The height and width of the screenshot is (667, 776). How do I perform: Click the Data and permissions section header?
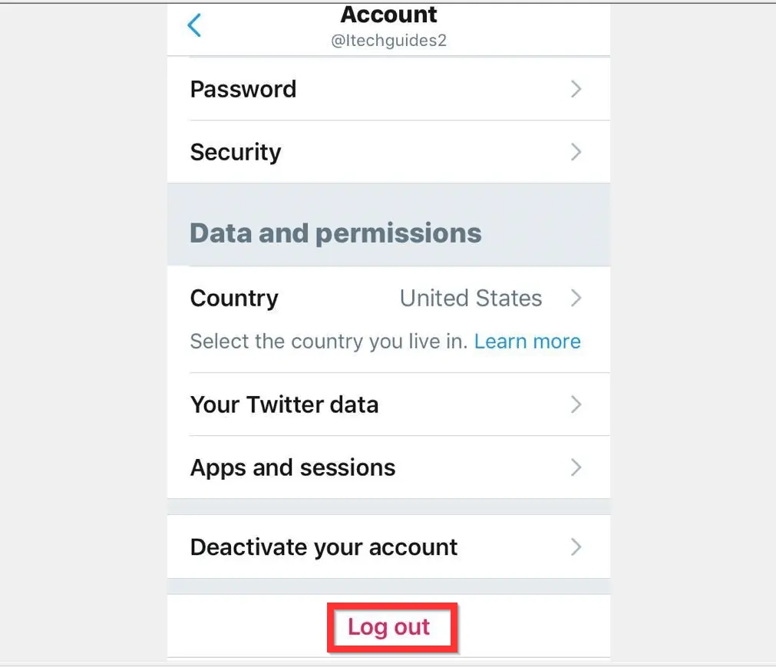tap(335, 233)
